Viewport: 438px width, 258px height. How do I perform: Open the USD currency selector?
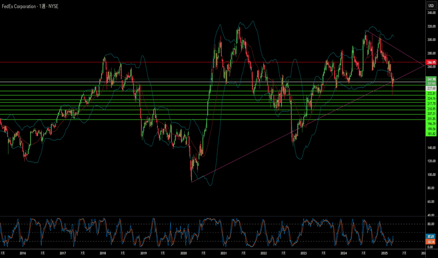(431, 6)
